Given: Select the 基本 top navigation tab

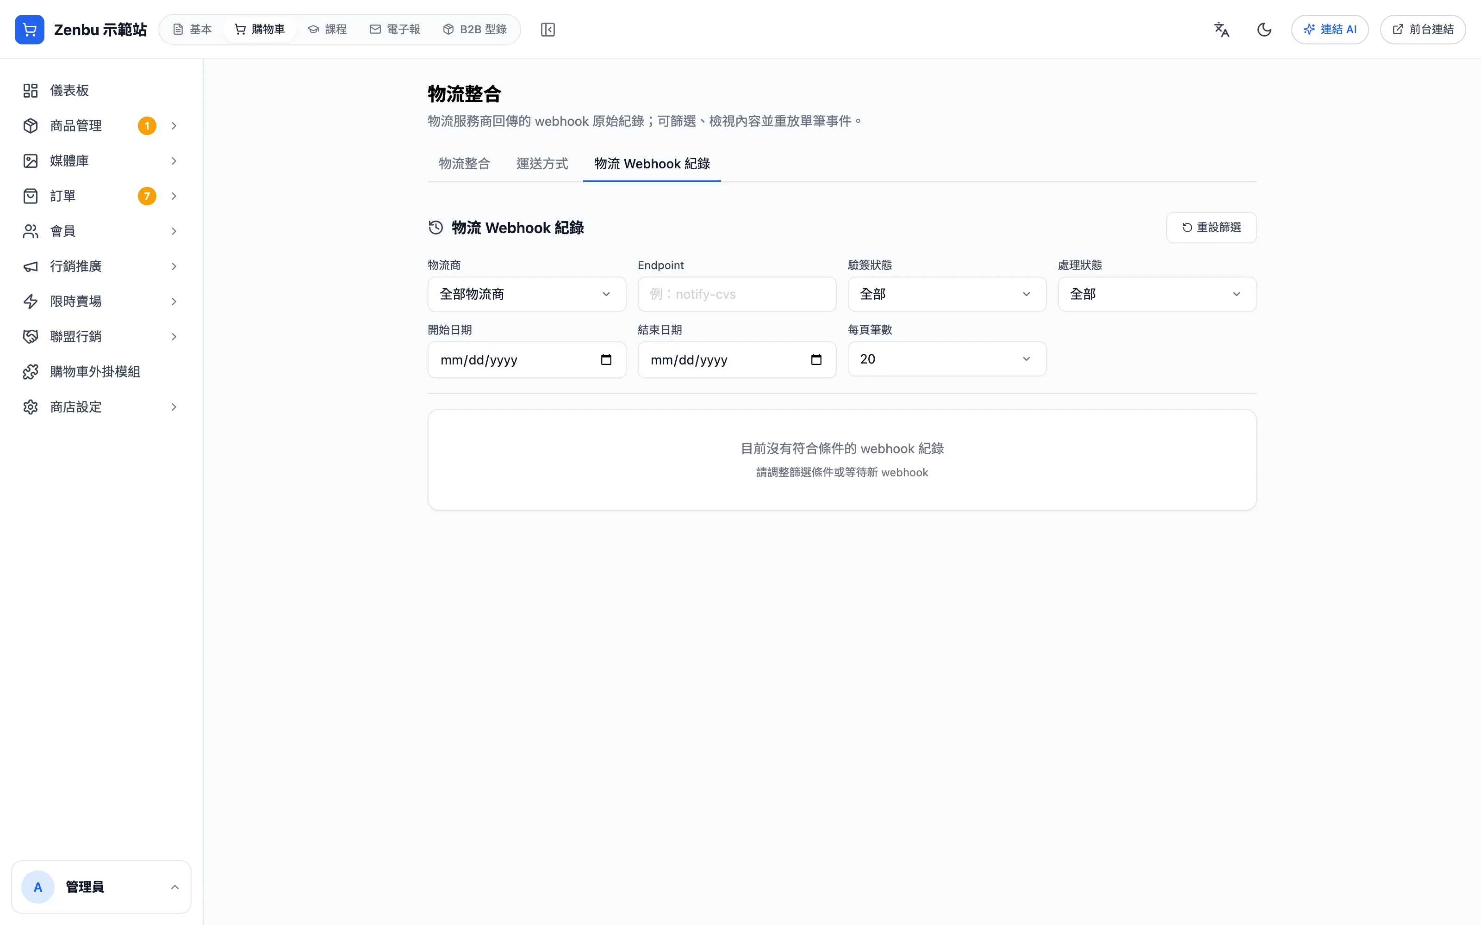Looking at the screenshot, I should (x=192, y=29).
